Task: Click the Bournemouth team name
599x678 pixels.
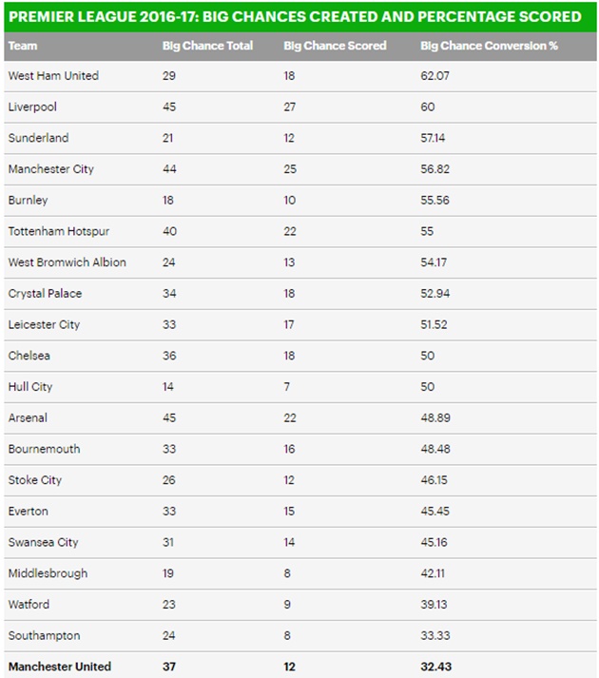Action: (44, 449)
